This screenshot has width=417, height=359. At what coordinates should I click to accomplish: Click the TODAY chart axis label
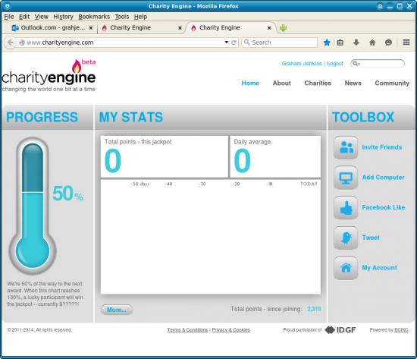309,184
